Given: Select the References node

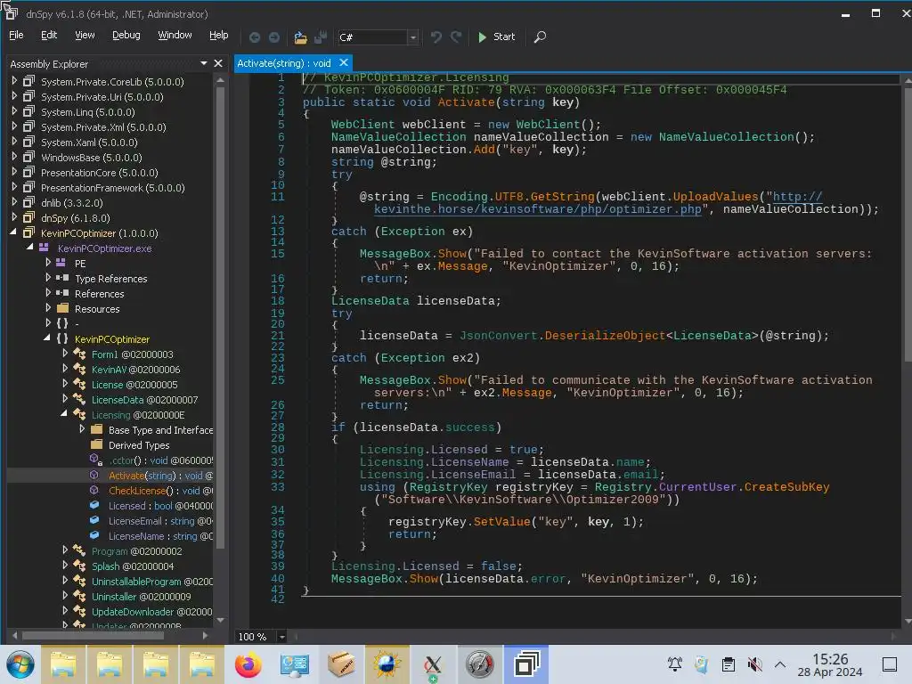Looking at the screenshot, I should tap(99, 294).
